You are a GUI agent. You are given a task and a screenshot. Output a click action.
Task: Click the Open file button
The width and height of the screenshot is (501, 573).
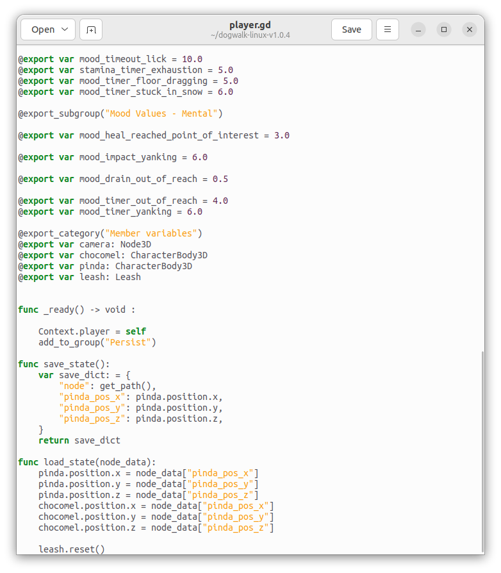(42, 29)
